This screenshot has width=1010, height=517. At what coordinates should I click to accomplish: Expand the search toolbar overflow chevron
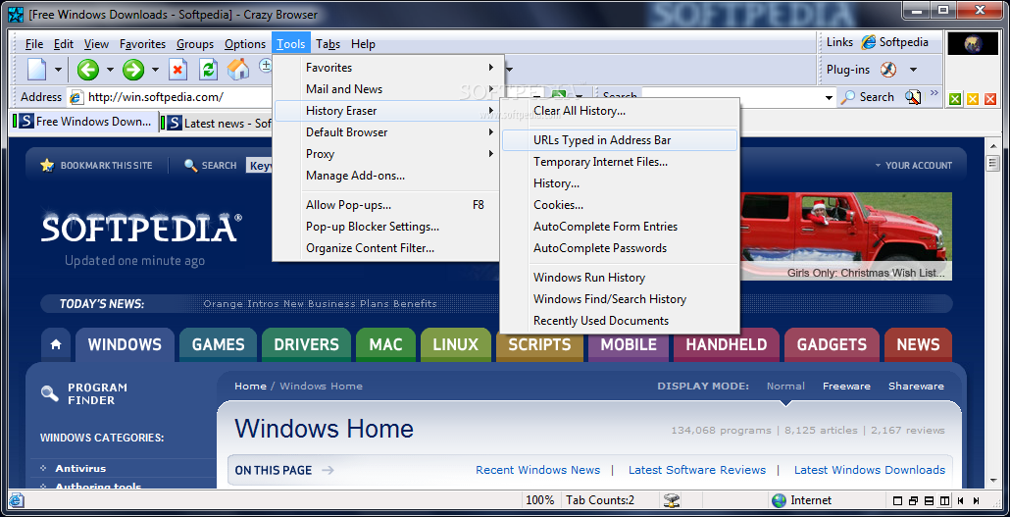934,93
